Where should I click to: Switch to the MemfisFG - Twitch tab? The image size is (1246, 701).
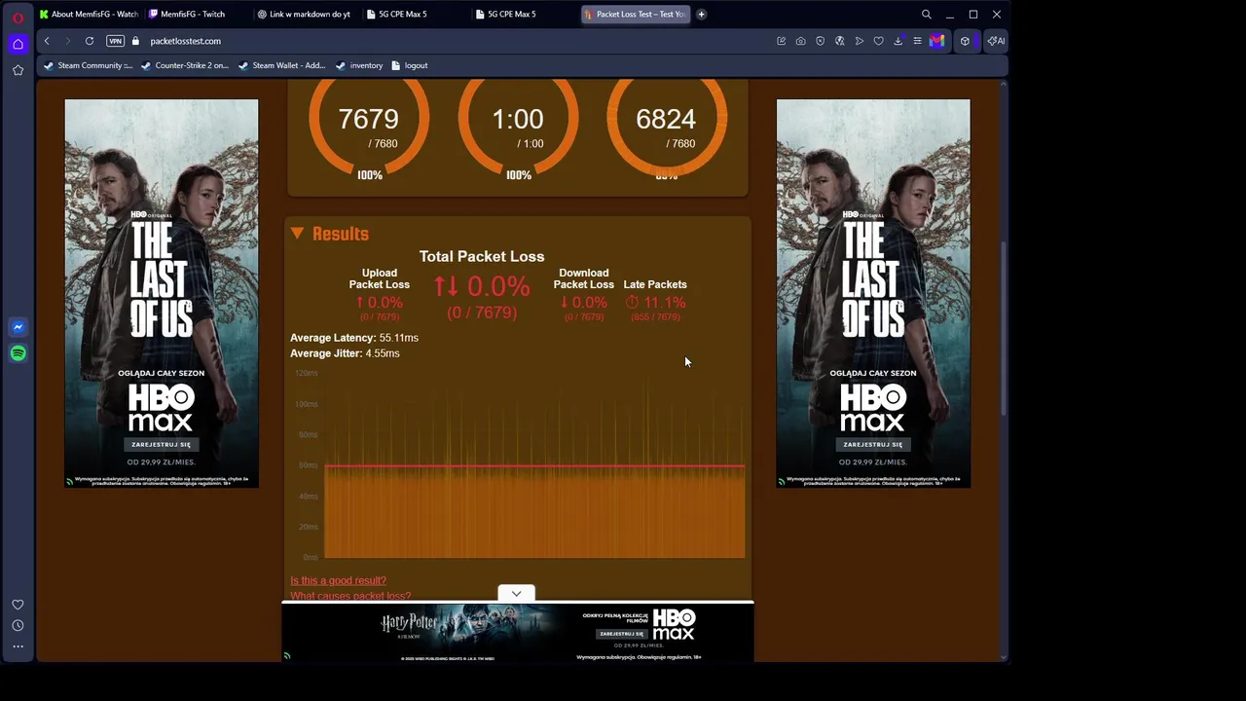(x=193, y=15)
